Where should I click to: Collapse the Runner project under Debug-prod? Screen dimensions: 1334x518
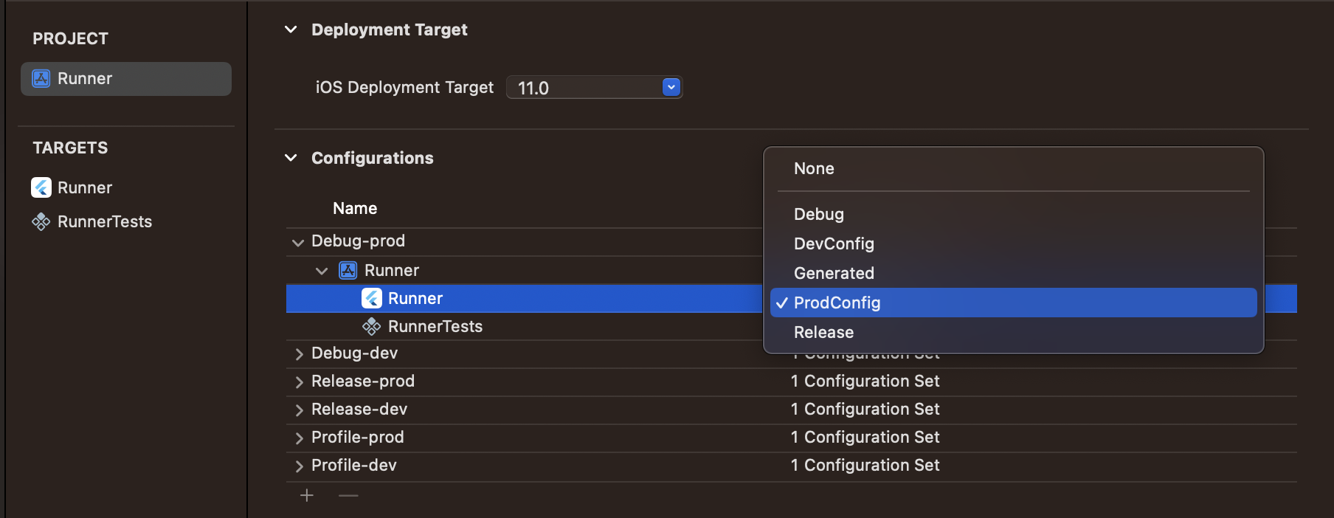pyautogui.click(x=322, y=271)
